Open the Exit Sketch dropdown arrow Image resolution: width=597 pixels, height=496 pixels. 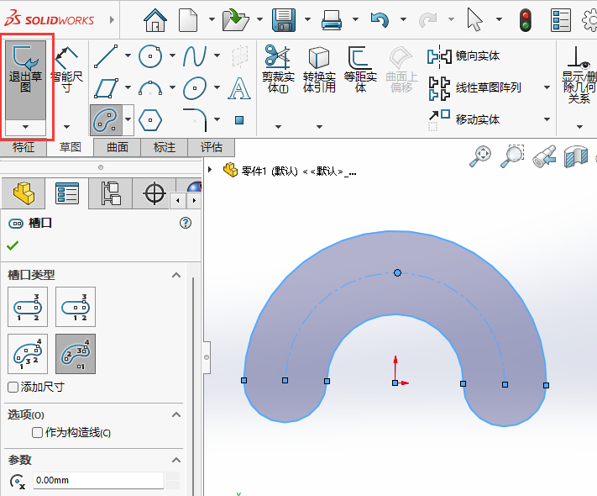coord(25,127)
